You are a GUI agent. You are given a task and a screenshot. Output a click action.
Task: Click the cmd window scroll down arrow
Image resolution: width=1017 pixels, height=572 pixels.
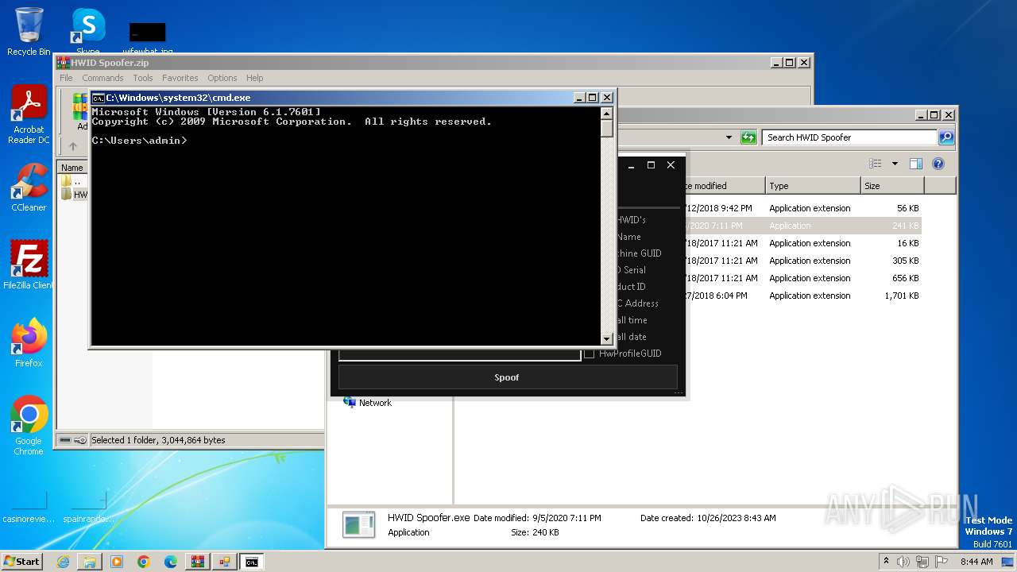[607, 338]
